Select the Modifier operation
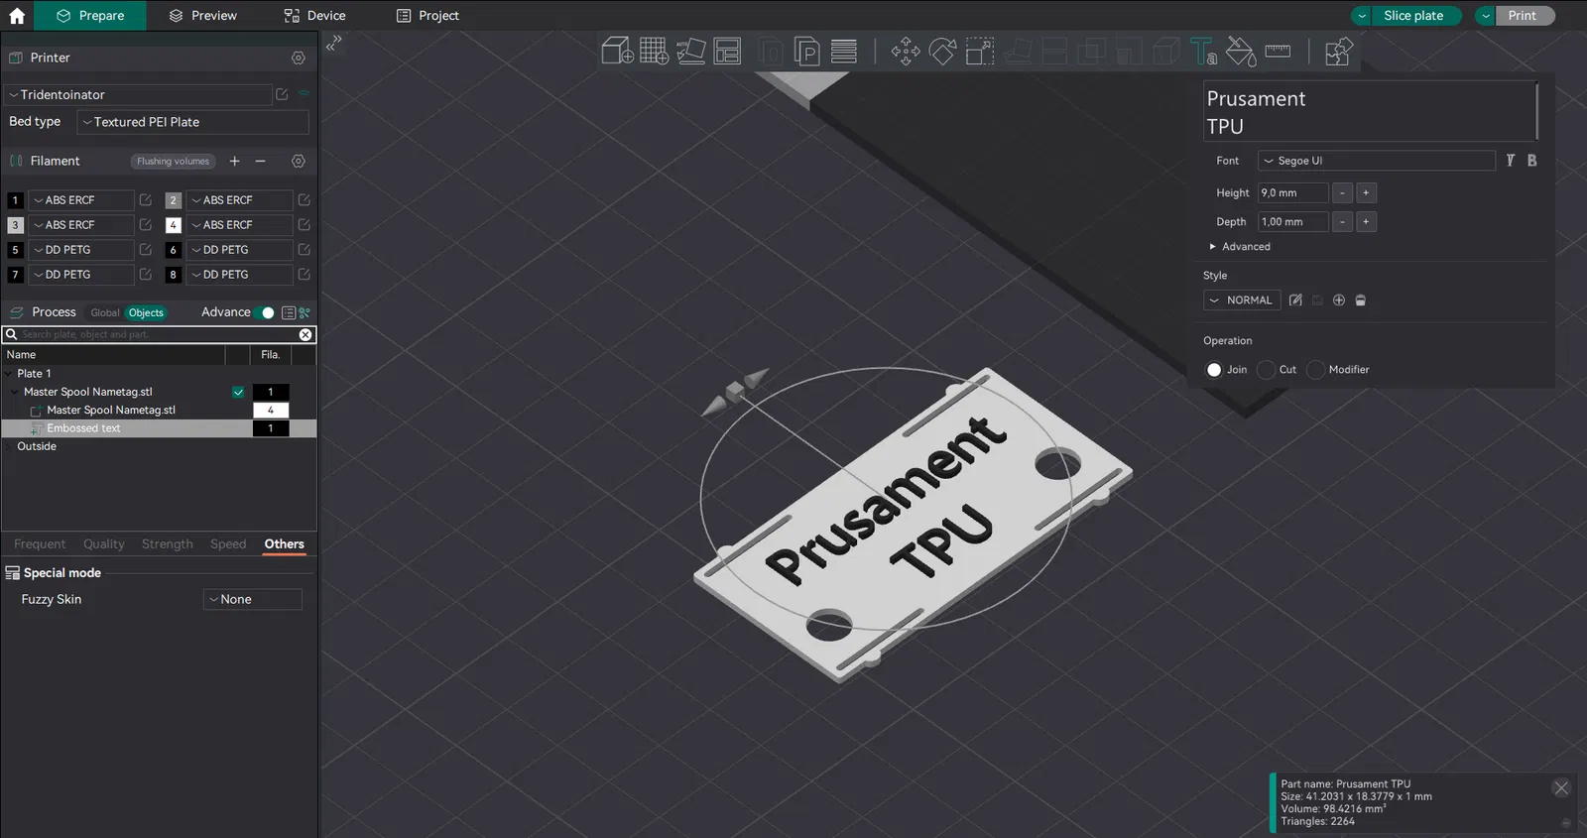 1316,370
